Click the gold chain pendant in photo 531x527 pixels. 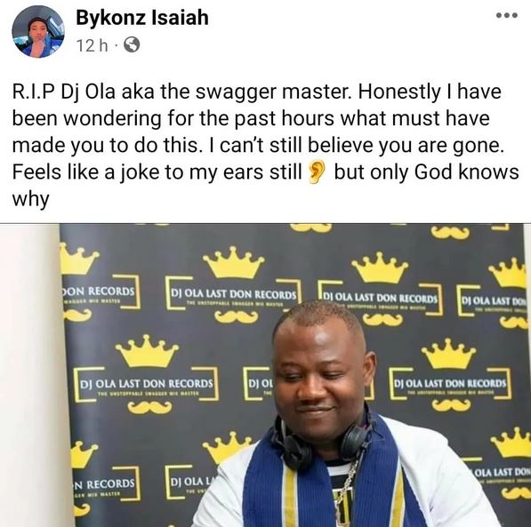pos(343,502)
